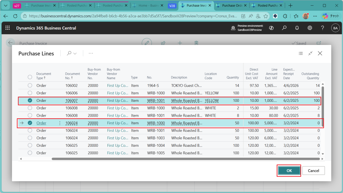
Task: Confirm selection with the OK button
Action: coord(289,171)
